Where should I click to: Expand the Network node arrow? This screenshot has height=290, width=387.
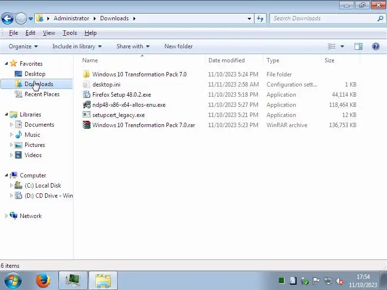[6, 216]
